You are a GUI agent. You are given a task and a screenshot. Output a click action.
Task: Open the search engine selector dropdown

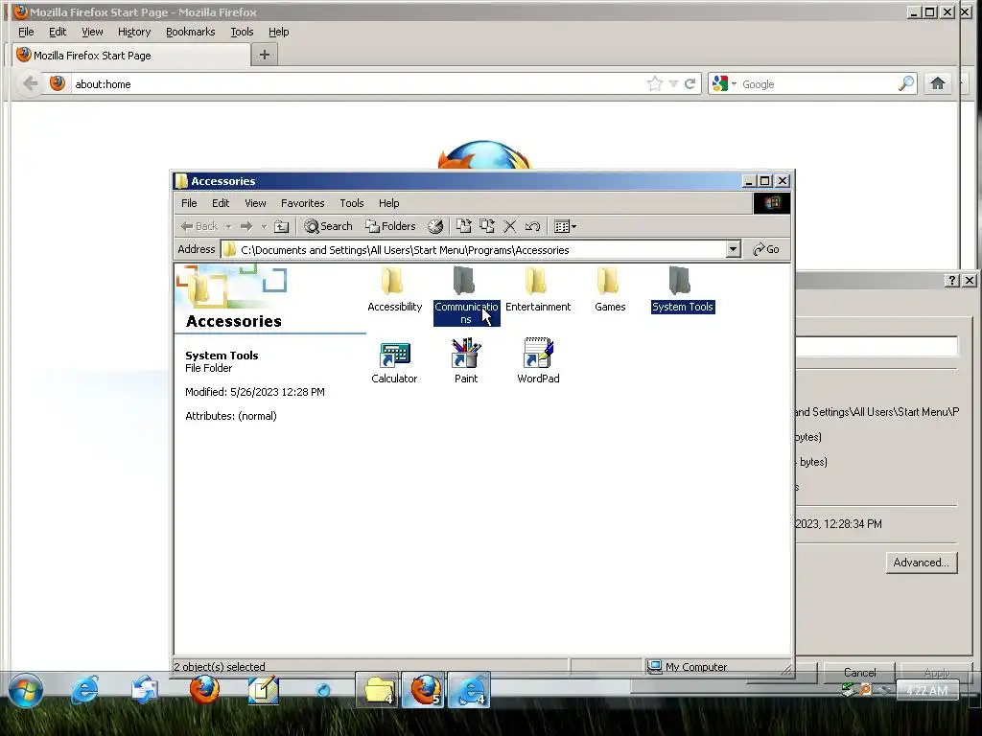[724, 84]
